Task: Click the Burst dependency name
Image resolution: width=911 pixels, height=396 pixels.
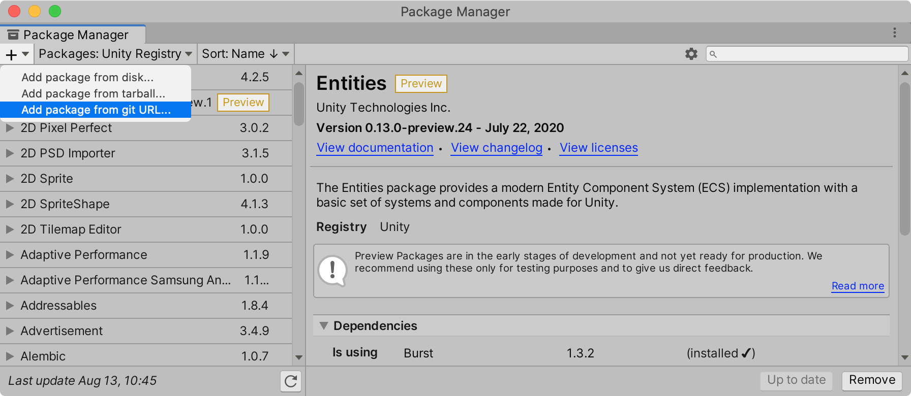Action: tap(418, 353)
